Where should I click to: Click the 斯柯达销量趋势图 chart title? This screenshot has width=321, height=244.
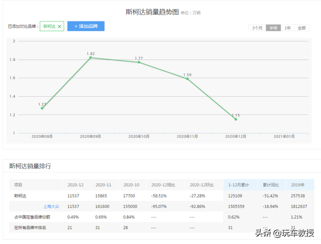click(x=152, y=12)
